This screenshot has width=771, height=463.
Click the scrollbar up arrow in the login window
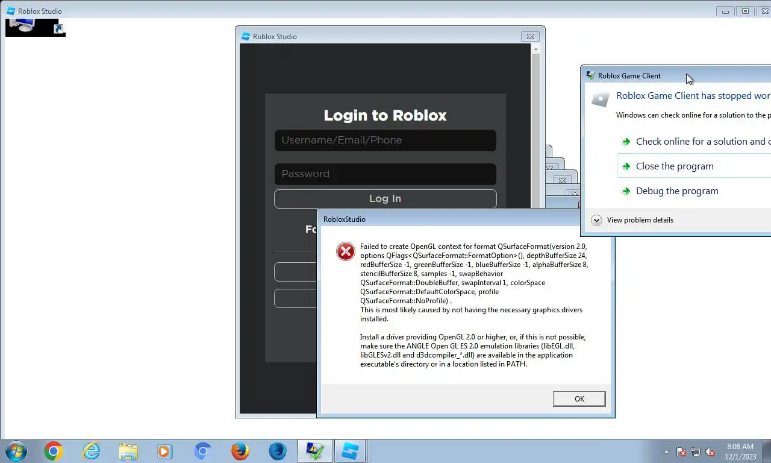535,49
